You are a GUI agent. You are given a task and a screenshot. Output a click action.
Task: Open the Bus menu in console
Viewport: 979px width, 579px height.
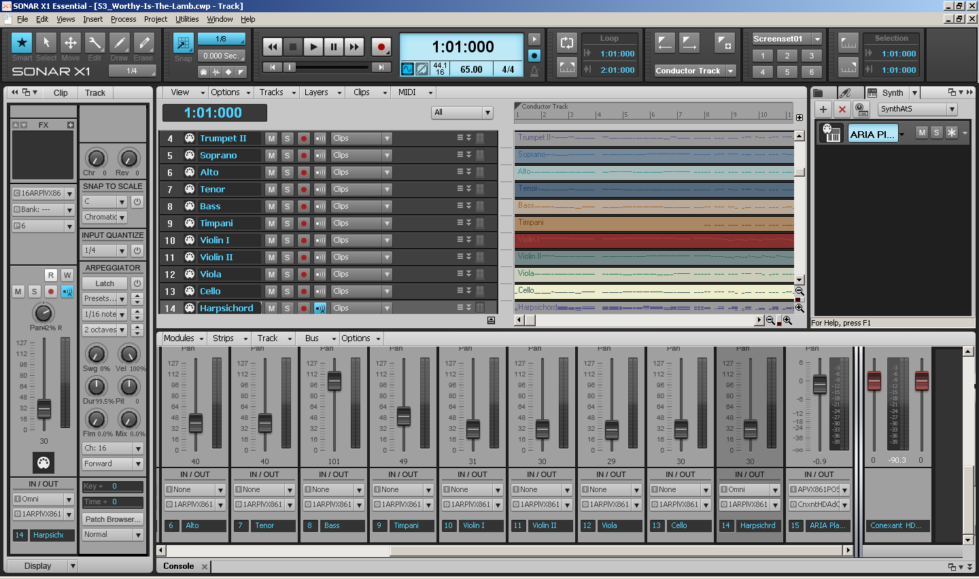320,338
